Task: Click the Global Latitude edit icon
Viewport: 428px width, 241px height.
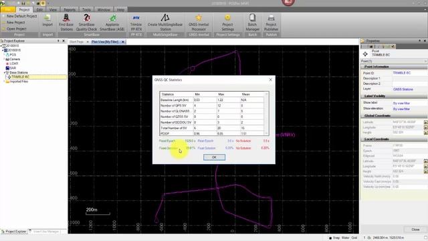Action: point(425,122)
